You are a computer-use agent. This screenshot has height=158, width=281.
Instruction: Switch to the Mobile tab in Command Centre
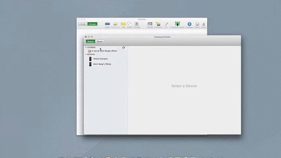[90, 41]
